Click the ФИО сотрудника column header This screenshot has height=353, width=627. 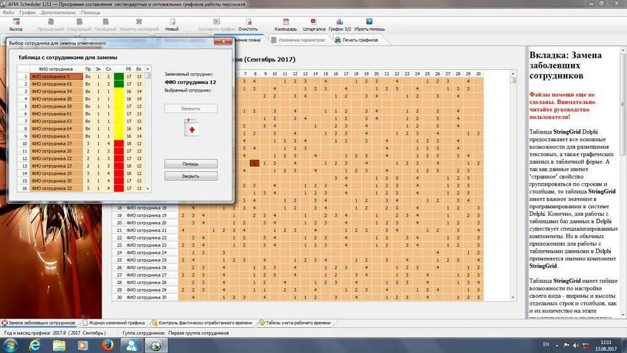[x=56, y=69]
